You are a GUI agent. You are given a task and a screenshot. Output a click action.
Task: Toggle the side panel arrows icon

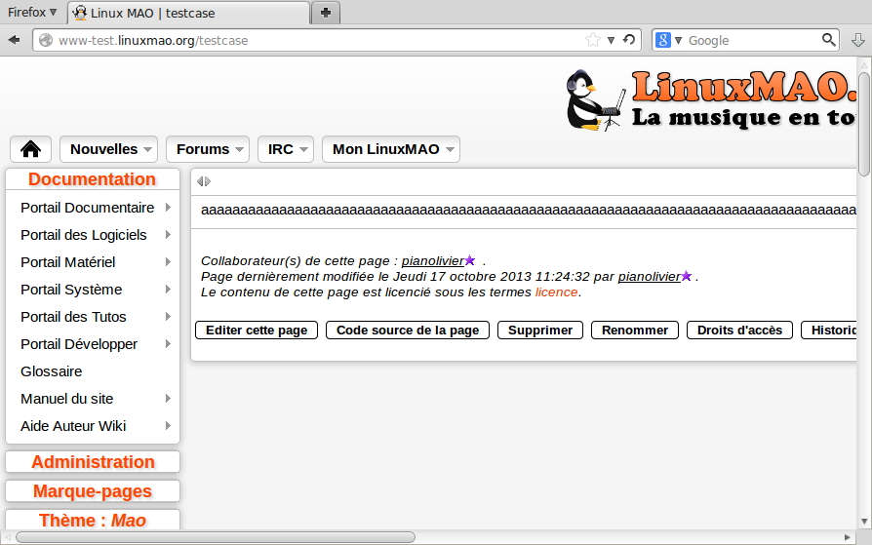coord(204,181)
